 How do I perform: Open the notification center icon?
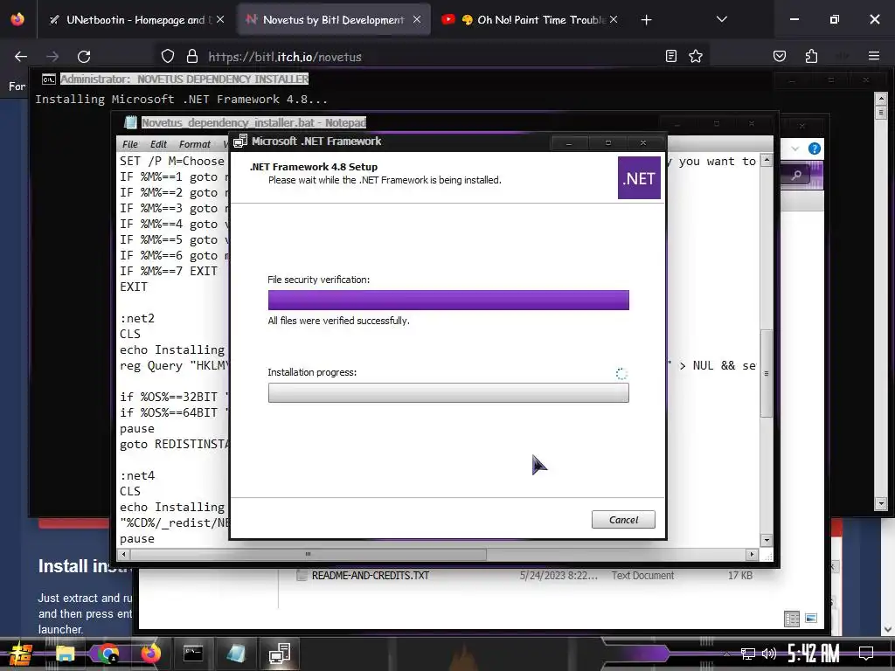[866, 654]
